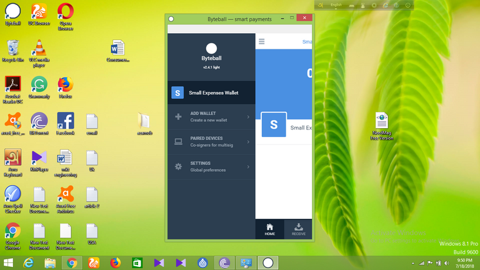Viewport: 480px width, 270px height.
Task: Expand the Paired Devices chevron
Action: (248, 142)
